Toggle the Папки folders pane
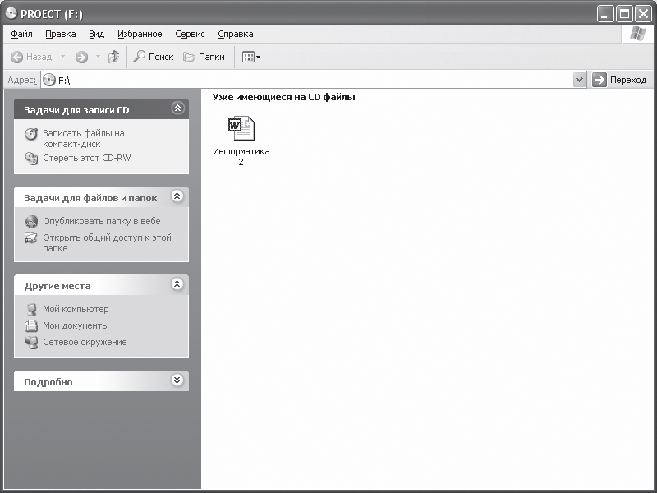 click(x=204, y=57)
